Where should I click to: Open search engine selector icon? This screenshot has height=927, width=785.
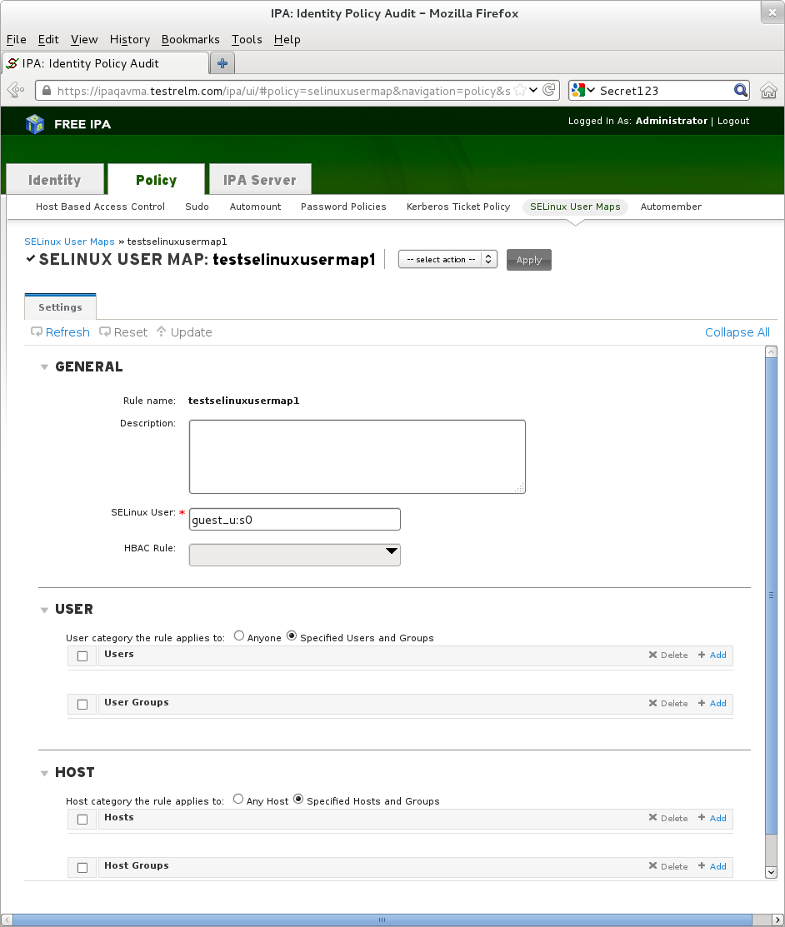[x=583, y=91]
